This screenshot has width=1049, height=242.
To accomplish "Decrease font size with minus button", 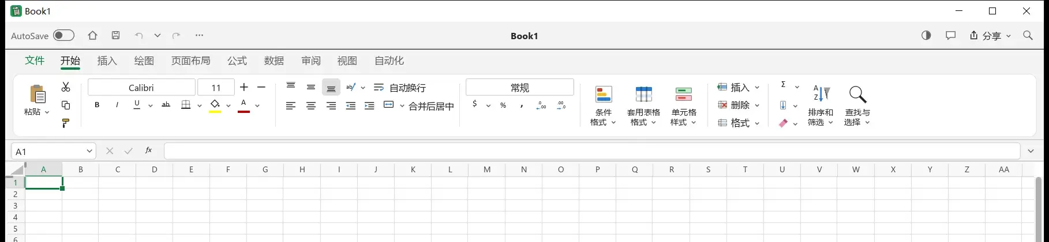I will 261,87.
